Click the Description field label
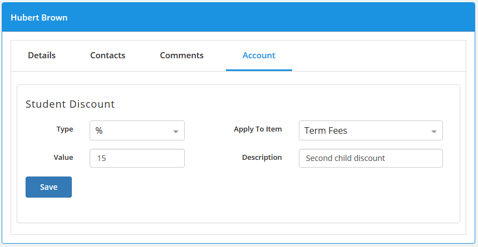478x247 pixels. [x=262, y=157]
